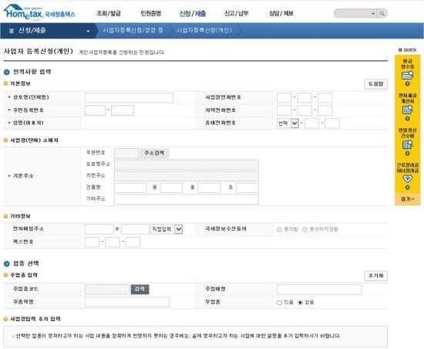Image resolution: width=424 pixels, height=349 pixels.
Task: Click 사업자등록신청/정정 등 breadcrumb
Action: coord(133,30)
